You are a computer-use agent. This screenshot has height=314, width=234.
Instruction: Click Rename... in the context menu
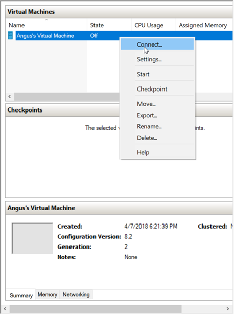click(x=157, y=126)
